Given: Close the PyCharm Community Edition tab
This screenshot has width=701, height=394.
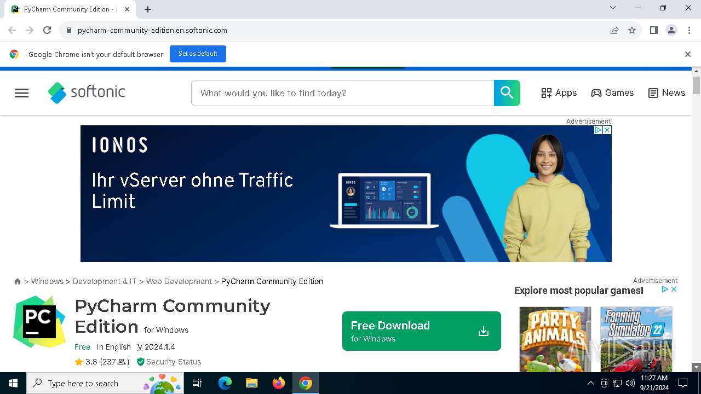Looking at the screenshot, I should tap(127, 9).
